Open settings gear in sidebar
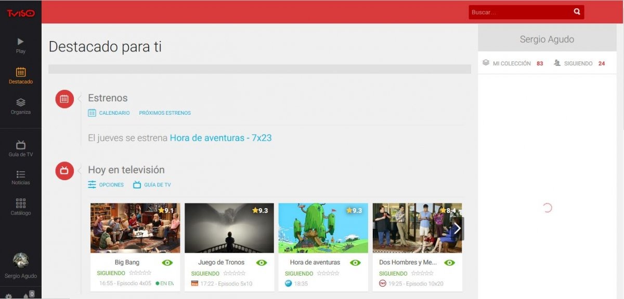 [x=8, y=296]
